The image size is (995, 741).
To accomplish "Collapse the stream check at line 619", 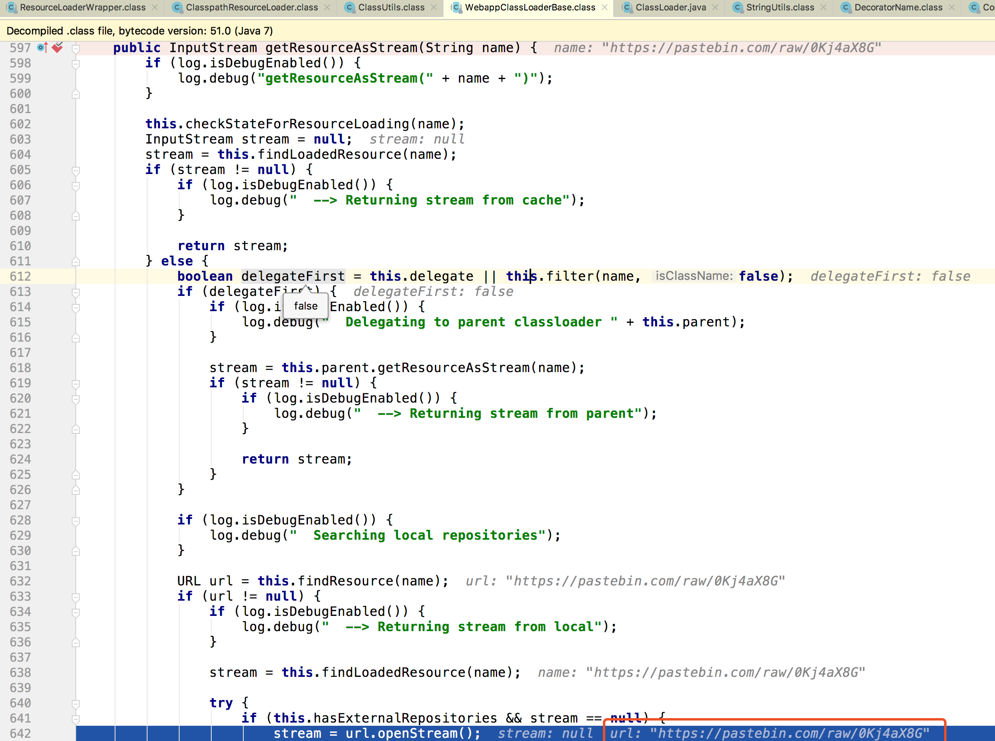I will coord(76,384).
